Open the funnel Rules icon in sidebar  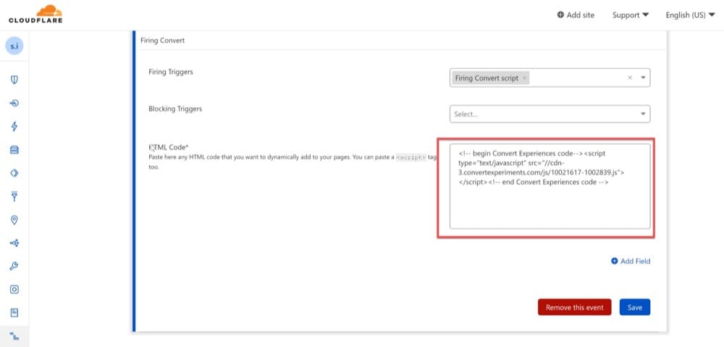tap(14, 196)
